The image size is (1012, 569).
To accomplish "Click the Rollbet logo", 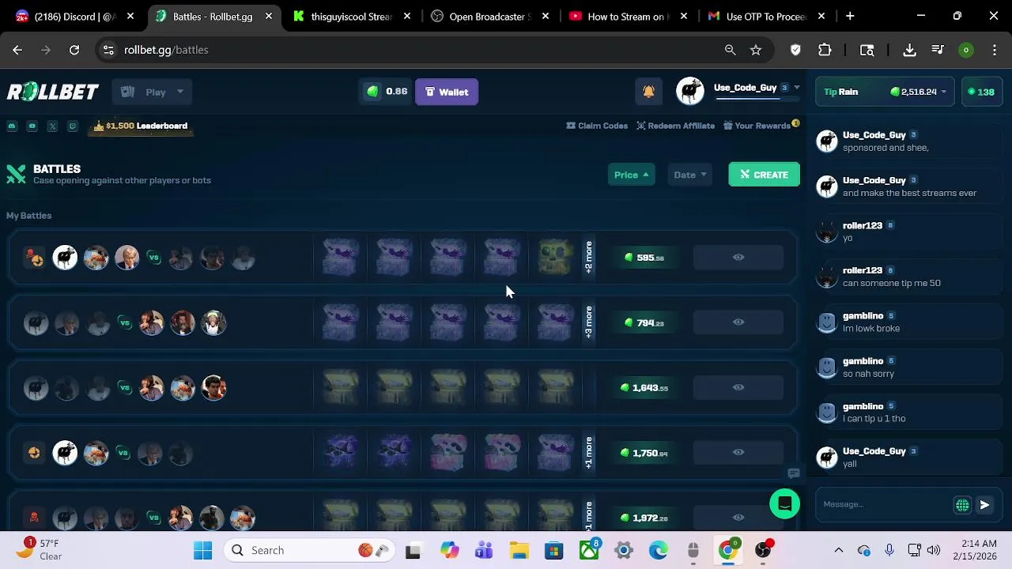I will click(53, 92).
